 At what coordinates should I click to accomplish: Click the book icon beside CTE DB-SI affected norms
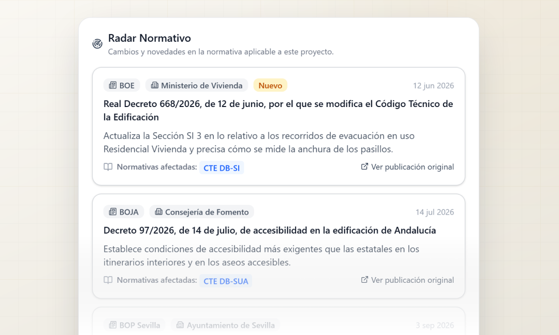(108, 166)
